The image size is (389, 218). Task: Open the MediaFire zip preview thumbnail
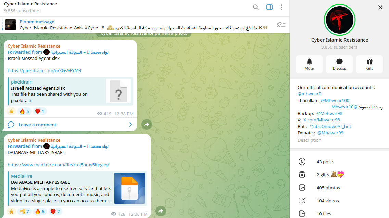pos(129,188)
